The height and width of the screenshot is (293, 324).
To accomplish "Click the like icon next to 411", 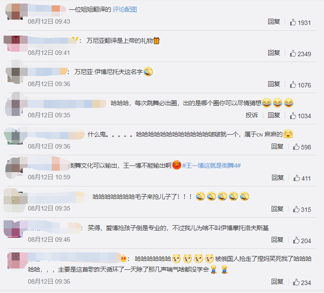I will (296, 178).
